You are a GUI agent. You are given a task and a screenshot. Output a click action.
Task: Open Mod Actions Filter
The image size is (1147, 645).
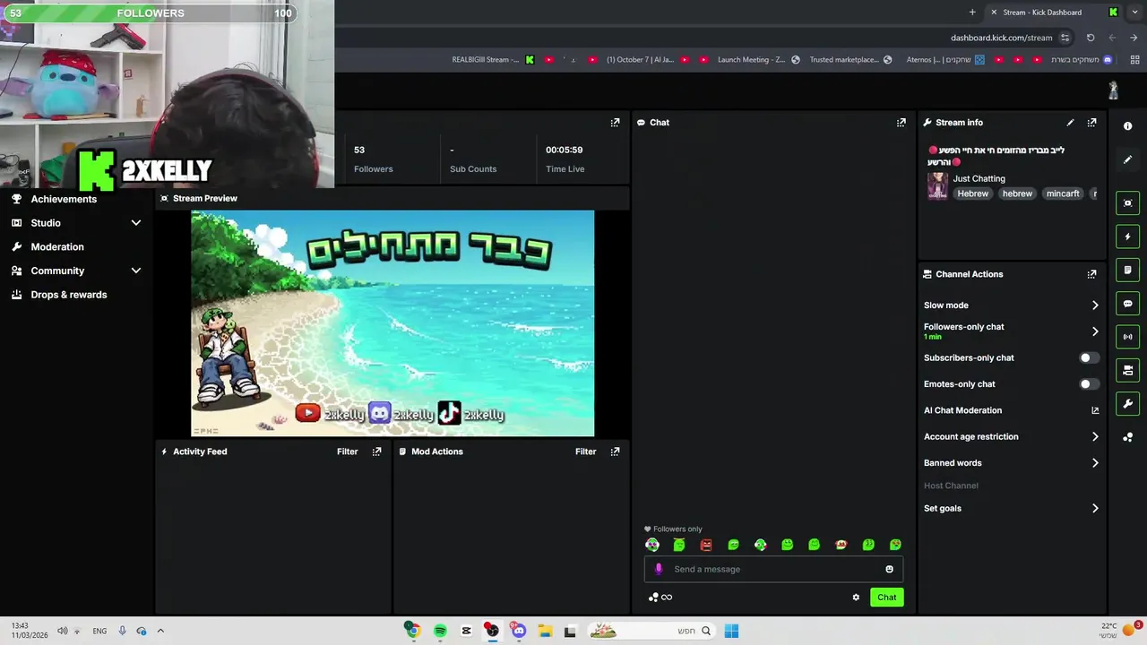(586, 451)
